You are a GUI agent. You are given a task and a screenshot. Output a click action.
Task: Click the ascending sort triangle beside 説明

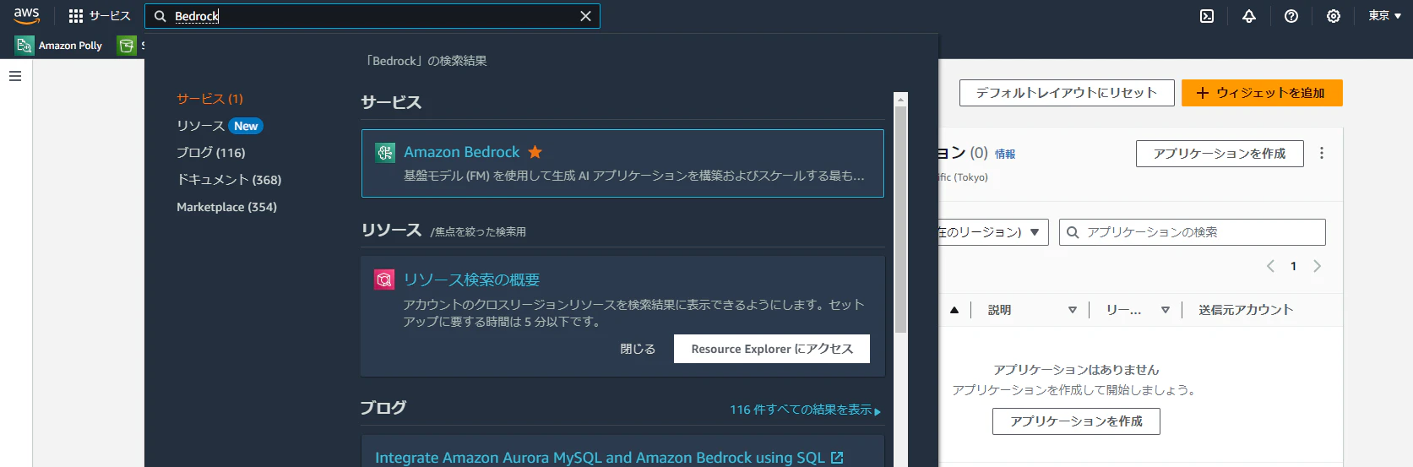coord(954,310)
